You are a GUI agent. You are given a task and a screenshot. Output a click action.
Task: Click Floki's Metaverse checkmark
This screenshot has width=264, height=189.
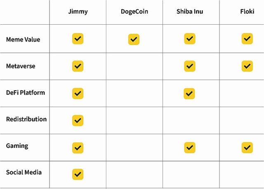247,66
